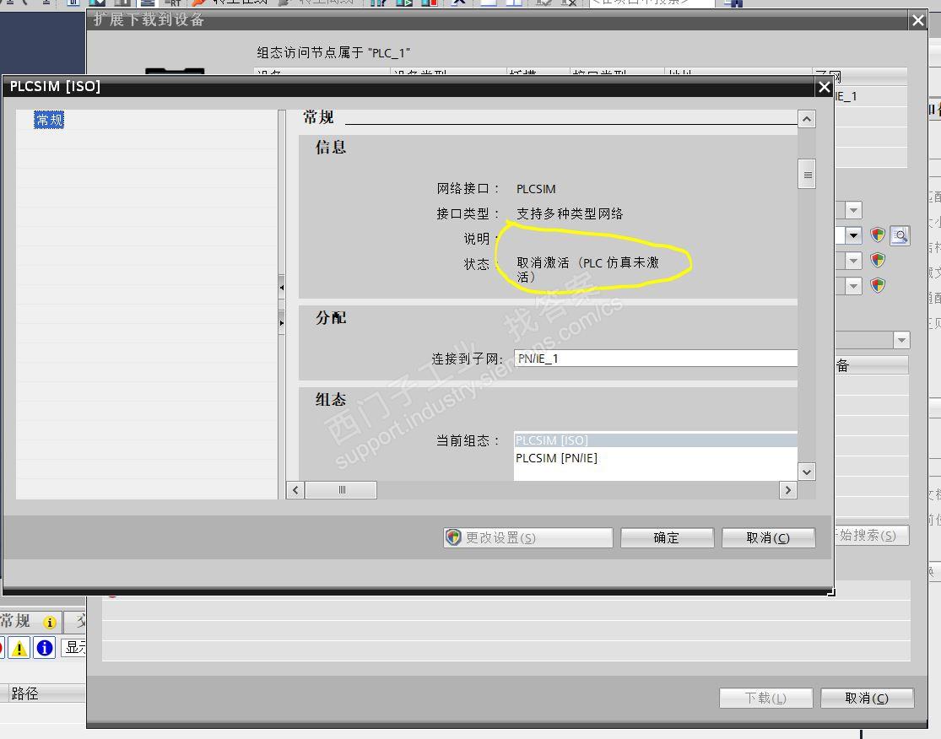Screen dimensions: 941x739
Task: Click the IE_1 subnet cell in download dialog table
Action: click(x=871, y=96)
